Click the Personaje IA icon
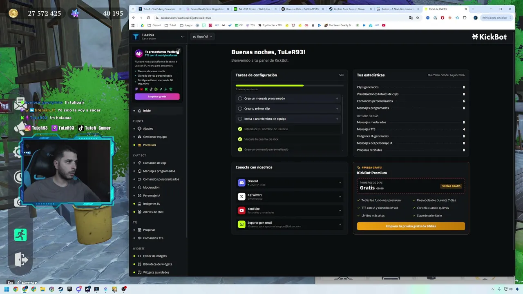This screenshot has height=294, width=523. click(x=139, y=196)
